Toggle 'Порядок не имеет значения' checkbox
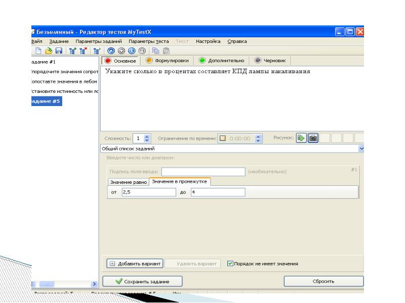Screen dimensions: 405x303 pos(230,264)
